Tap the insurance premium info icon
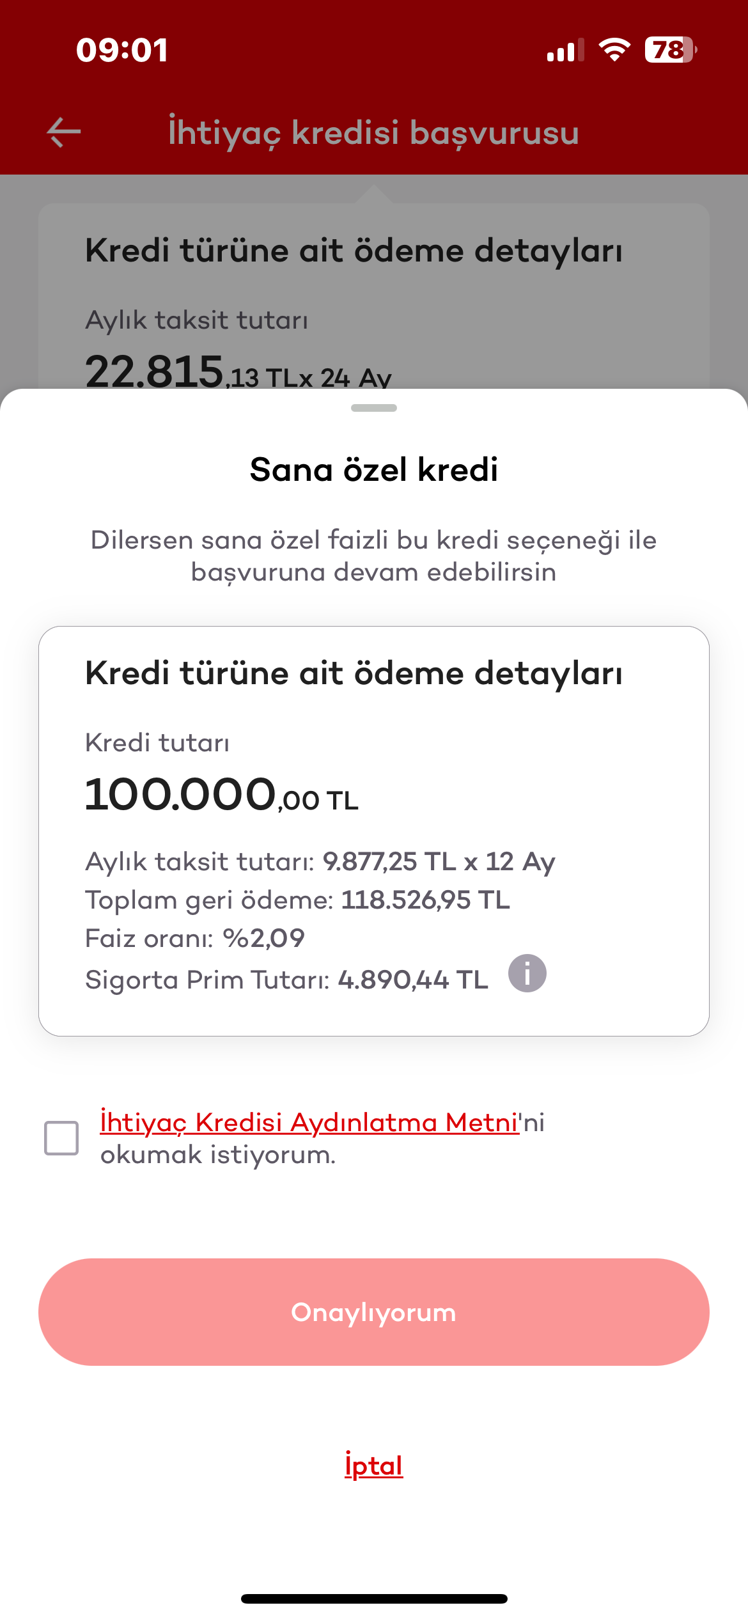 [527, 973]
